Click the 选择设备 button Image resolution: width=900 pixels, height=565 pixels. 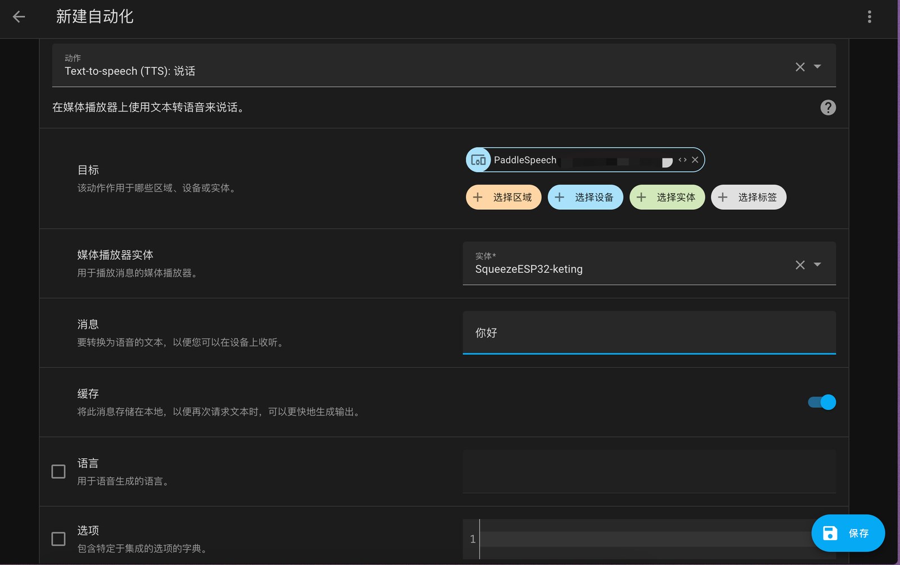tap(585, 197)
